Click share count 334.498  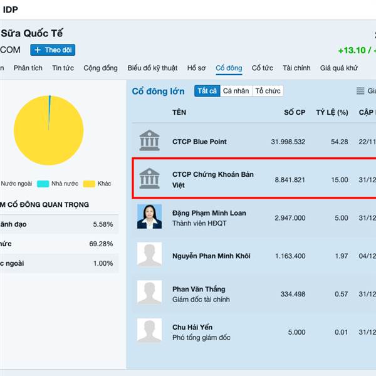click(293, 294)
